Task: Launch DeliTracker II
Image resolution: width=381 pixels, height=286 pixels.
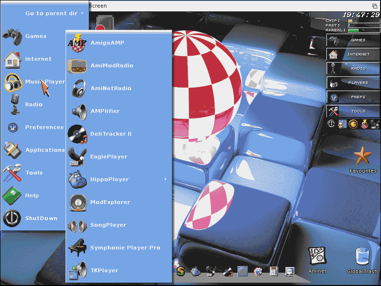Action: [119, 134]
